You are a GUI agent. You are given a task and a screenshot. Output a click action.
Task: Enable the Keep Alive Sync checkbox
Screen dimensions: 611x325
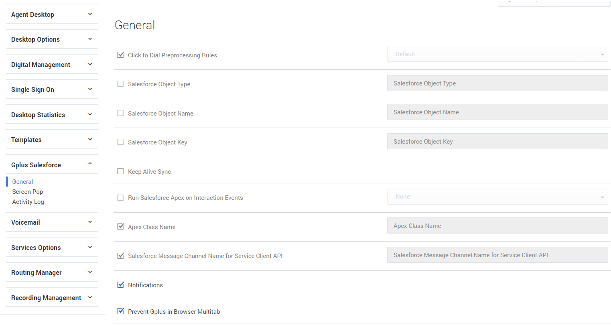point(120,171)
